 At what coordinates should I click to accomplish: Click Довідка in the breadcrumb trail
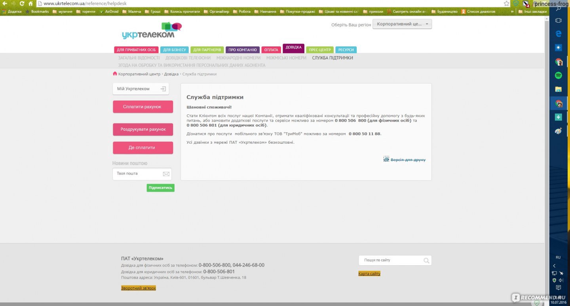(x=171, y=74)
